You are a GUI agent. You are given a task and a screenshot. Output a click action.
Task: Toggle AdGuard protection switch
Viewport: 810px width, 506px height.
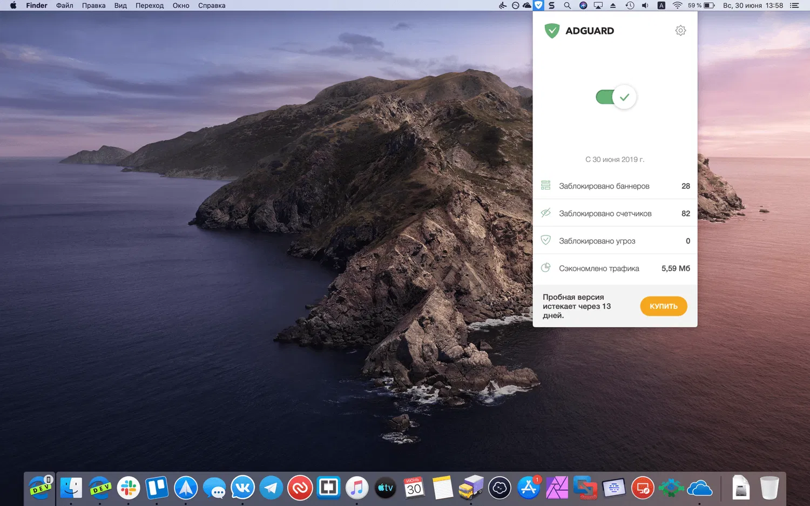(x=616, y=97)
